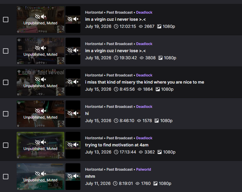Click the clock icon beside duration 12:02:15

click(x=116, y=26)
